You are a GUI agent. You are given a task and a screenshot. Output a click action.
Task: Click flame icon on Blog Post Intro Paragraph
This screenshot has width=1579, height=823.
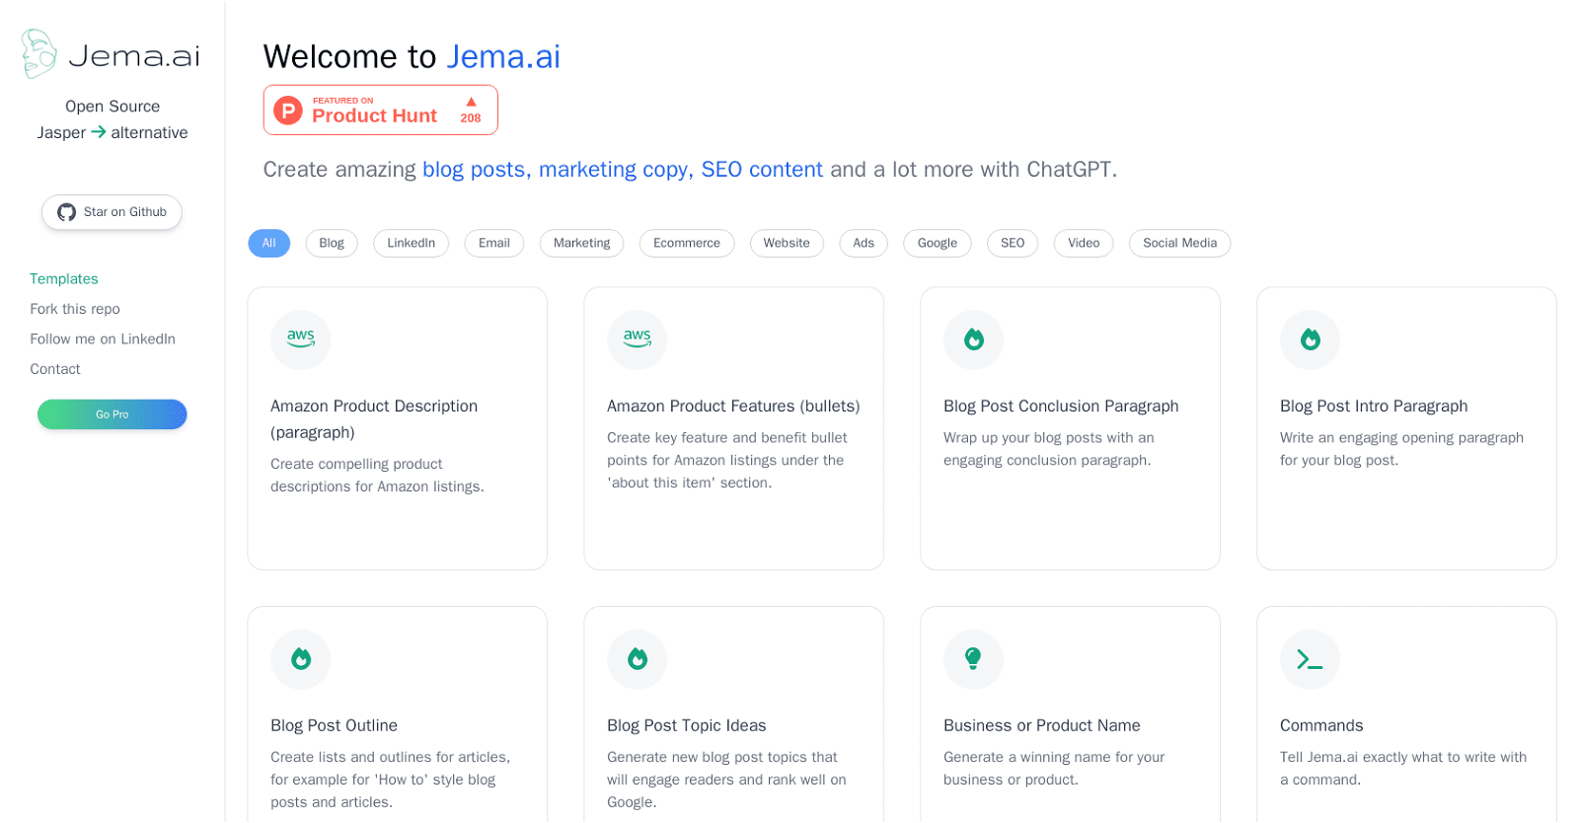pos(1311,339)
